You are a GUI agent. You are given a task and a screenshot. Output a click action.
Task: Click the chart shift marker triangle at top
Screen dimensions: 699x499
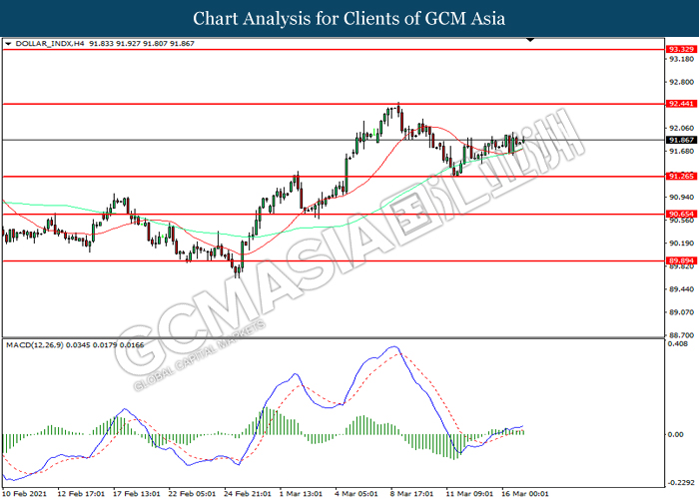[530, 40]
